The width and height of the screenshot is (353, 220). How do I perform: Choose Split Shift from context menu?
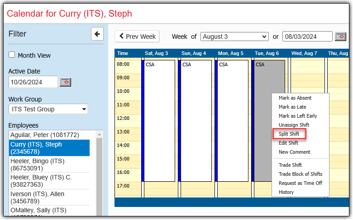tap(289, 134)
